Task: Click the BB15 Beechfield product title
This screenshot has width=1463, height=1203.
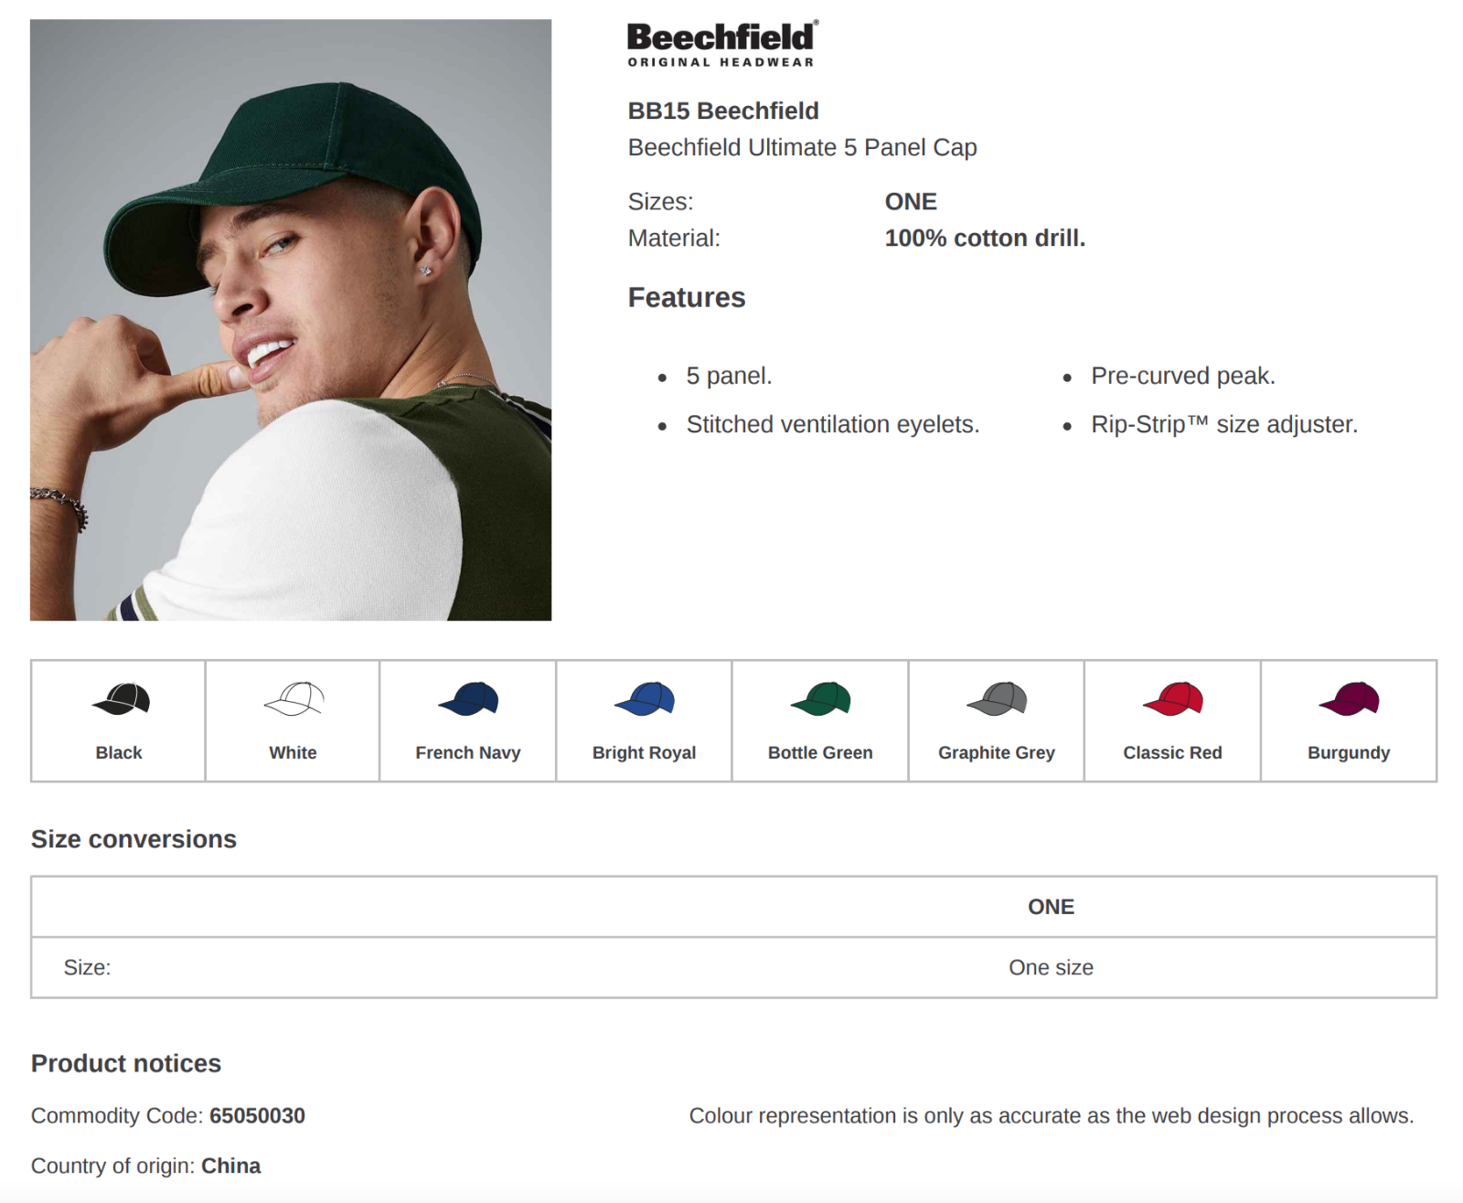Action: pos(723,111)
